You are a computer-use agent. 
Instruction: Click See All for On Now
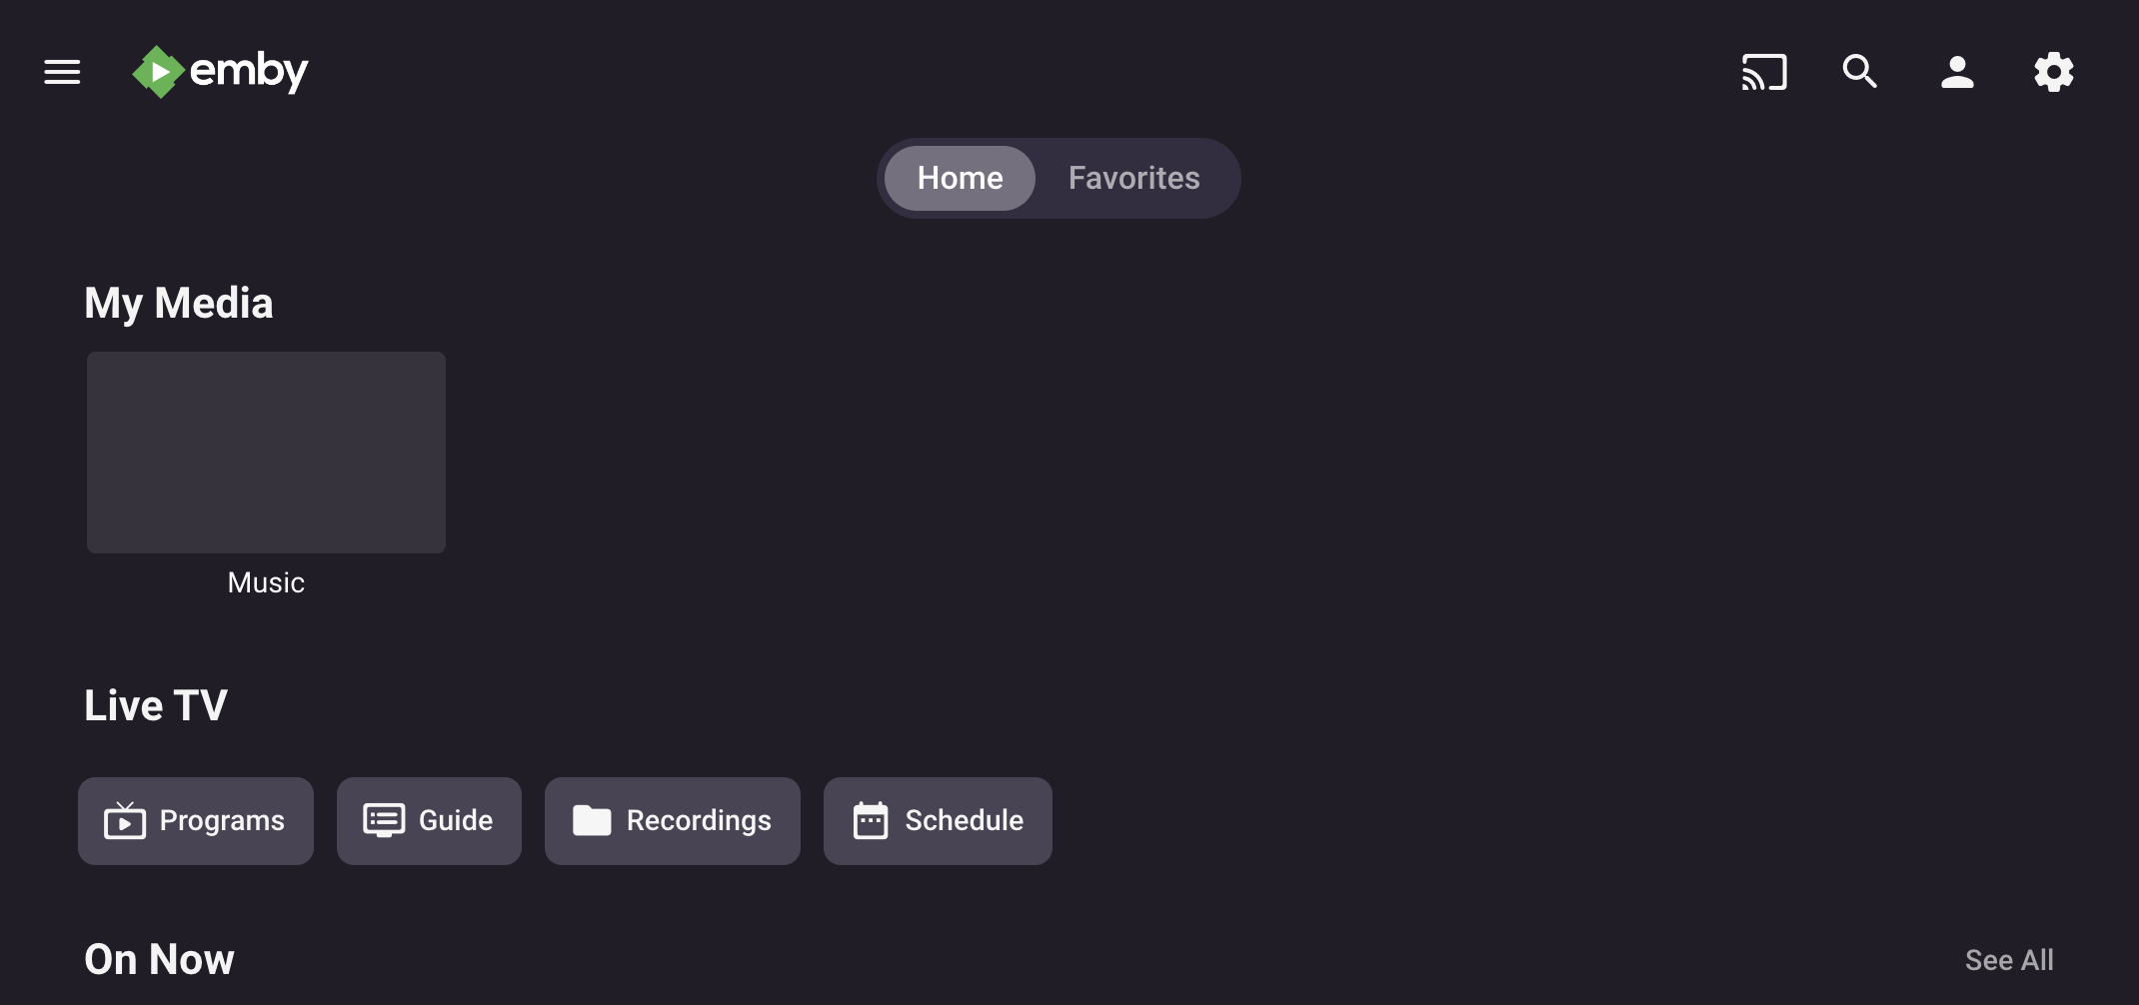(2008, 960)
